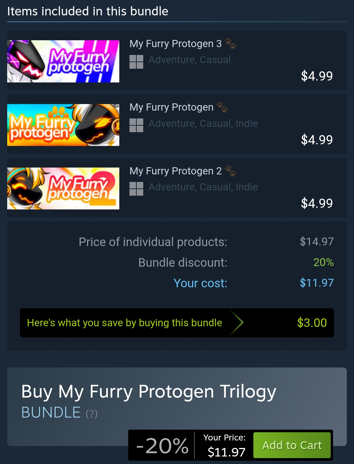Click the -20% discount badge
The width and height of the screenshot is (354, 464).
tap(162, 445)
